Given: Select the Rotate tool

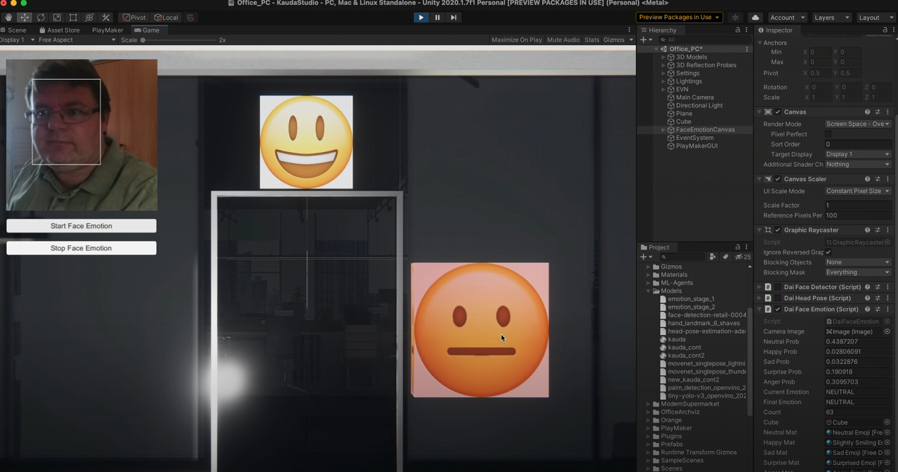Looking at the screenshot, I should tap(41, 17).
